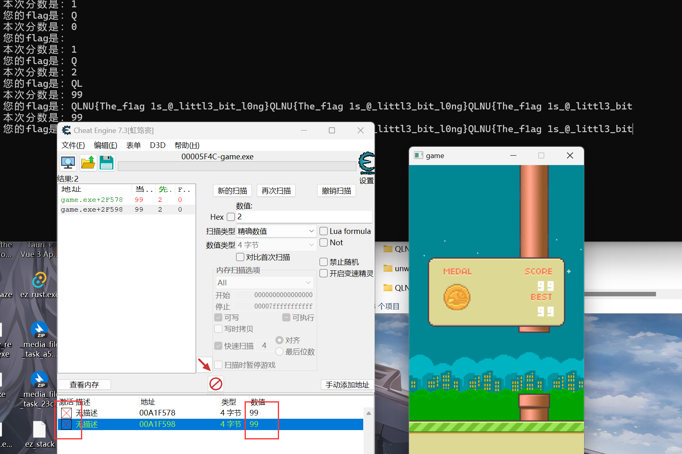Screen dimensions: 682x454
Task: Click the 00005F4C-game.exe process label
Action: click(217, 156)
